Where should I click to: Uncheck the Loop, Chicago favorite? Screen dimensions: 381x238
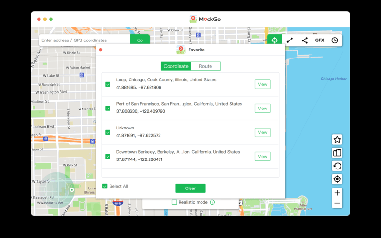tap(108, 84)
